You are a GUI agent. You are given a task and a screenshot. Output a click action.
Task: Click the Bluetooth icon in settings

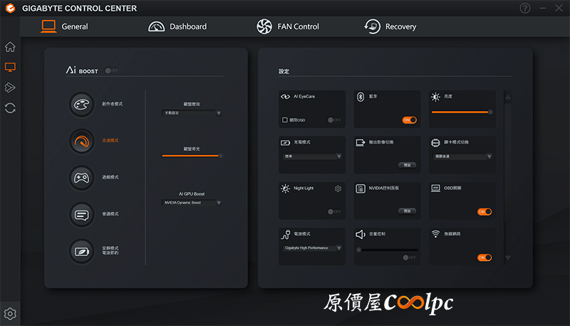pyautogui.click(x=361, y=97)
